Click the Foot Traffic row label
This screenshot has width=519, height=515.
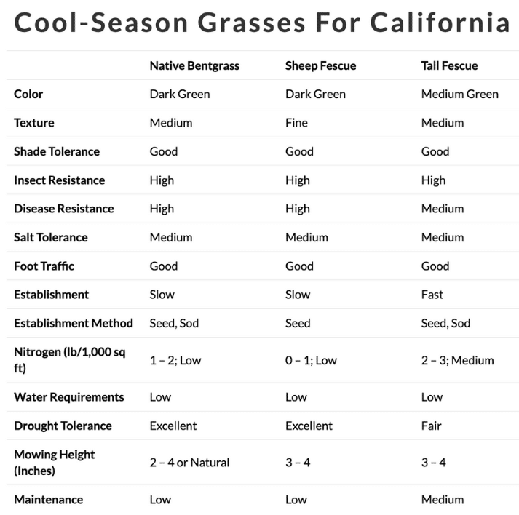point(44,266)
